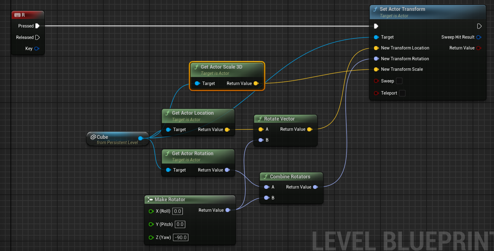Click Return Value pin on Get Actor Rotation
The height and width of the screenshot is (251, 494).
[227, 170]
